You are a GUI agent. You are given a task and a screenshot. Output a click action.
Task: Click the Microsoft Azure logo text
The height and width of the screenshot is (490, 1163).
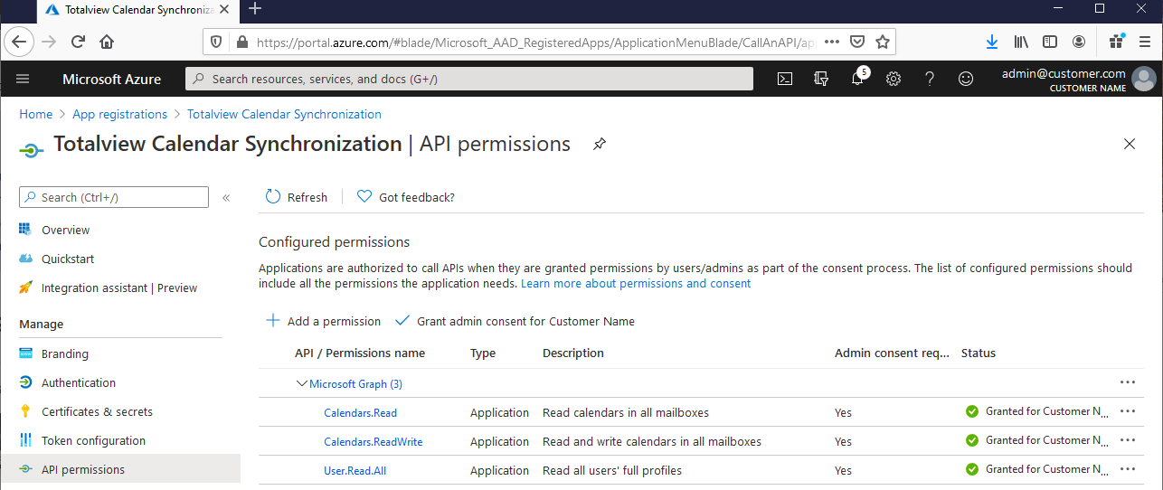click(112, 79)
